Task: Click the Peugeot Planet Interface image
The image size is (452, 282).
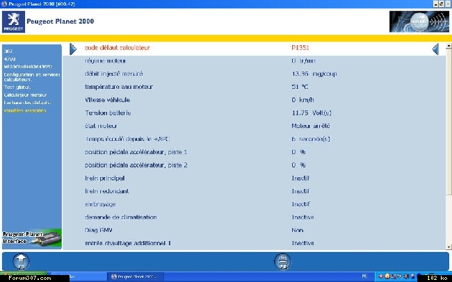Action: 32,238
